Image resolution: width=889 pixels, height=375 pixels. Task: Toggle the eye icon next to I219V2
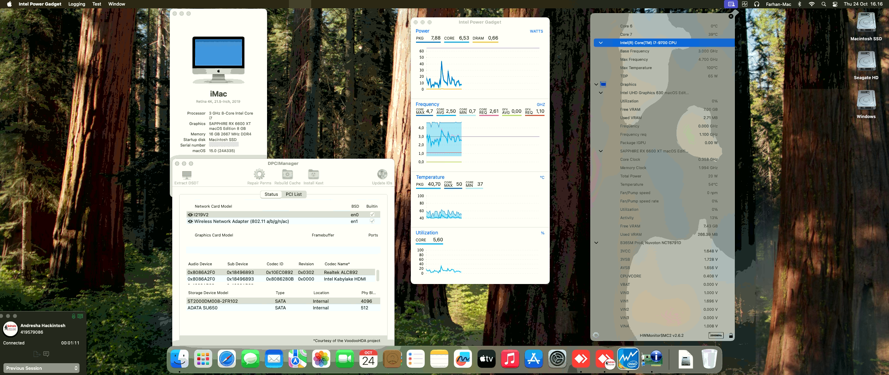pyautogui.click(x=190, y=214)
